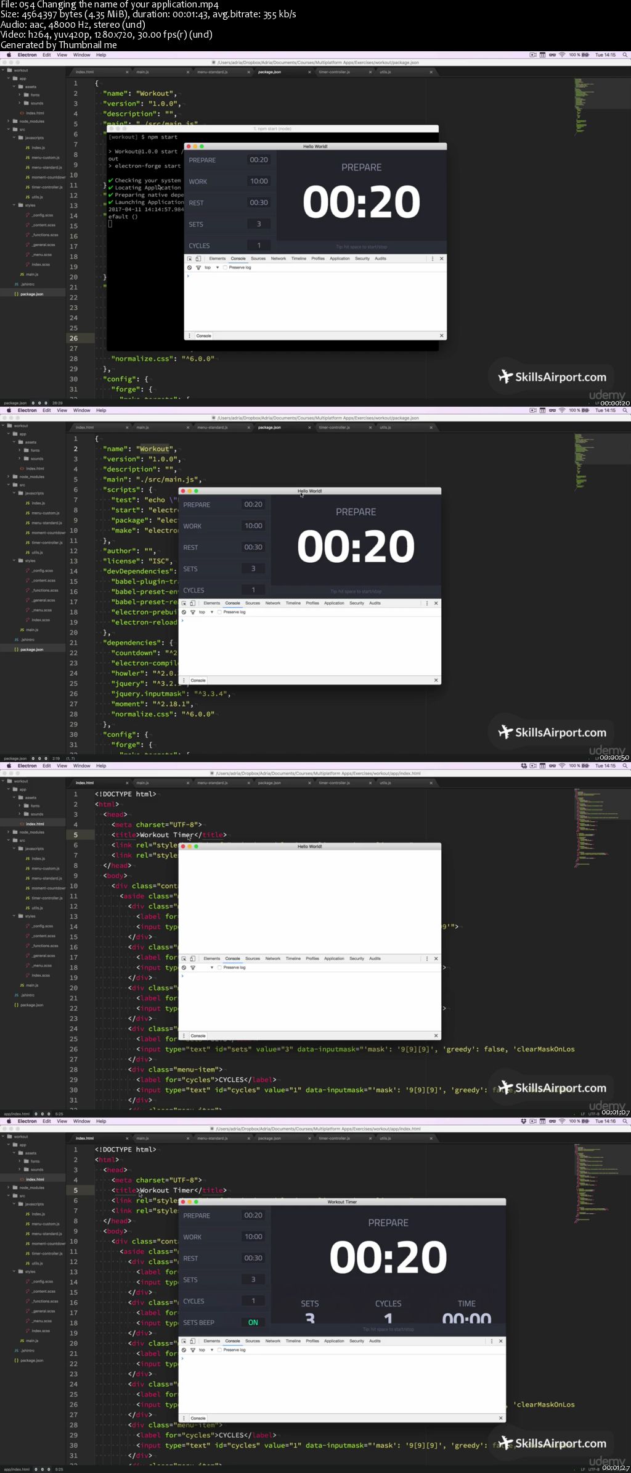Close the utils.js editor tab in the 00:01:07 frame

click(431, 783)
